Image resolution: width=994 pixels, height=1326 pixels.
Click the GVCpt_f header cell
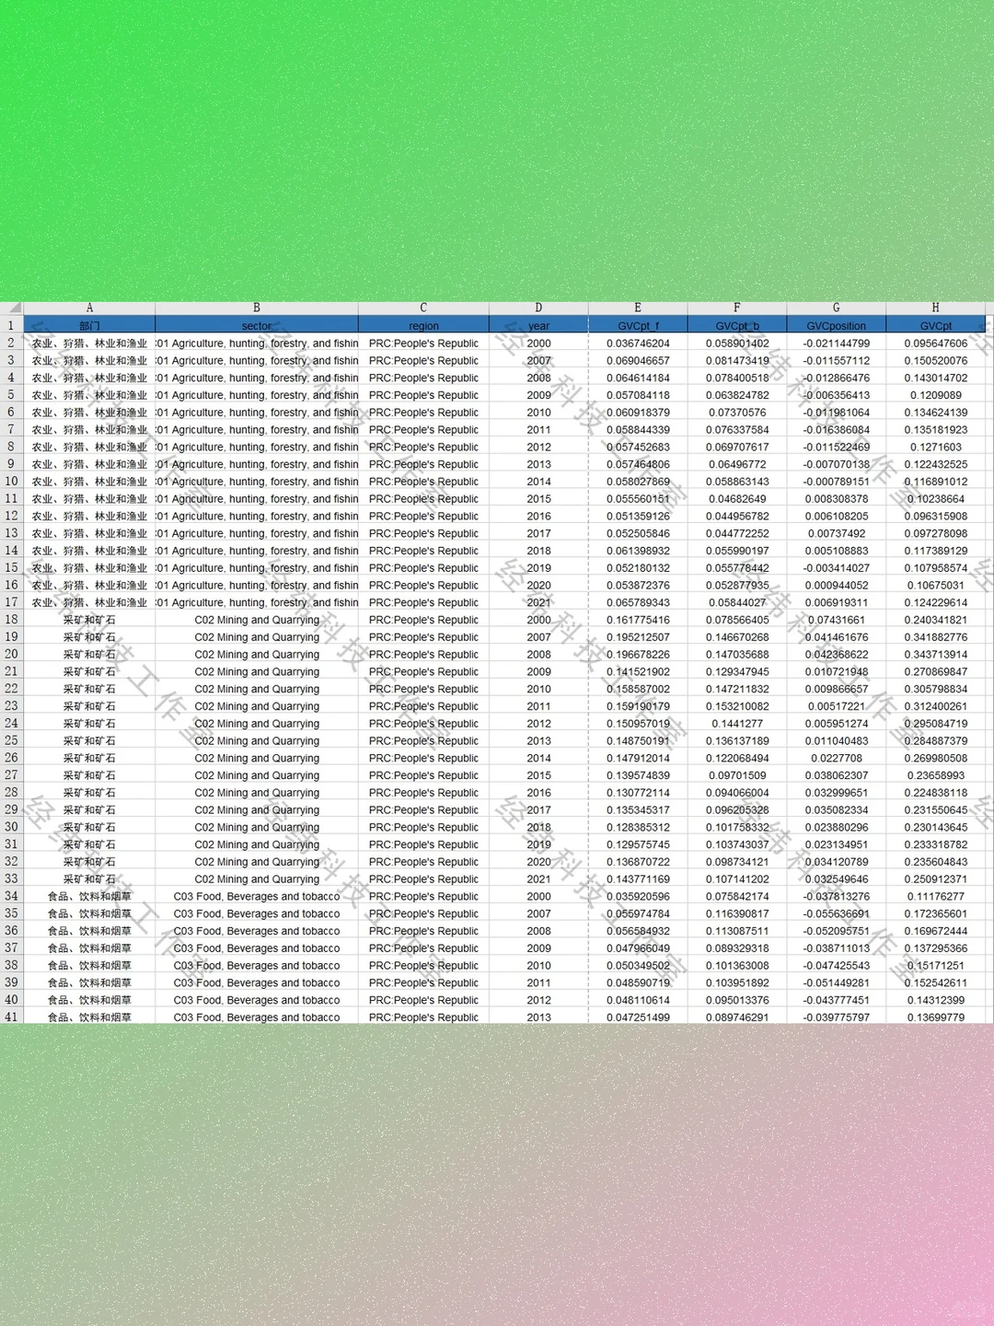pyautogui.click(x=638, y=325)
